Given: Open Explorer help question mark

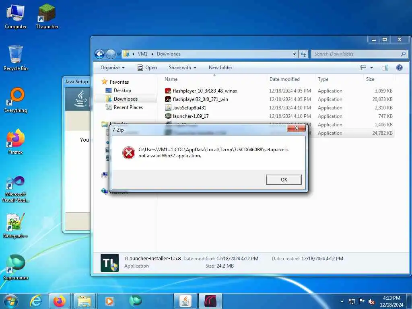Looking at the screenshot, I should (x=400, y=68).
